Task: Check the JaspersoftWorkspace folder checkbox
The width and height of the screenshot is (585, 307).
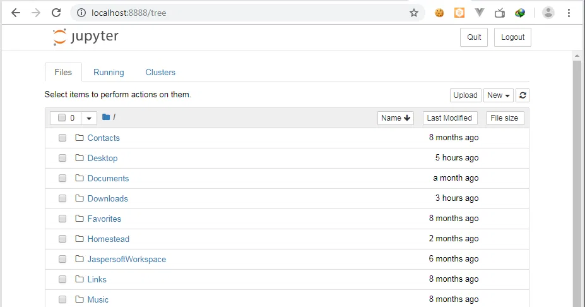Action: (62, 259)
